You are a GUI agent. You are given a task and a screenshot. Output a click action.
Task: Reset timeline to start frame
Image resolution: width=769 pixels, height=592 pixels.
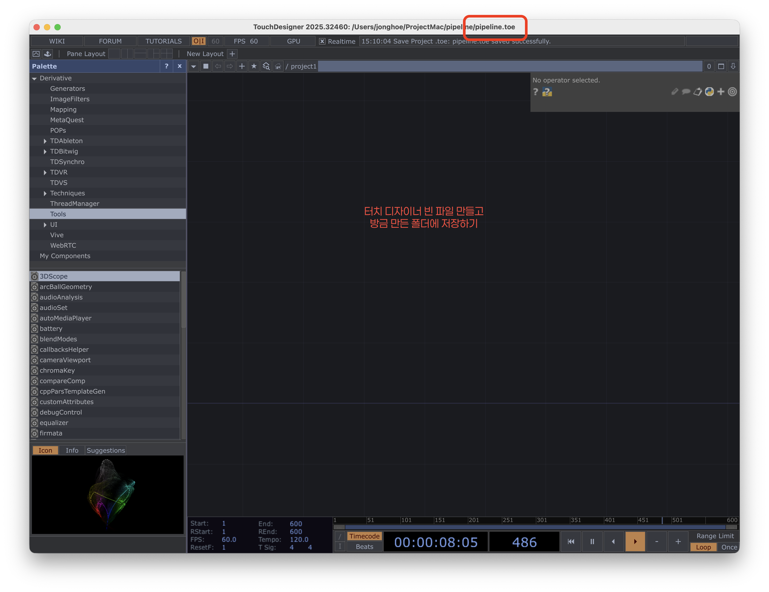click(571, 542)
